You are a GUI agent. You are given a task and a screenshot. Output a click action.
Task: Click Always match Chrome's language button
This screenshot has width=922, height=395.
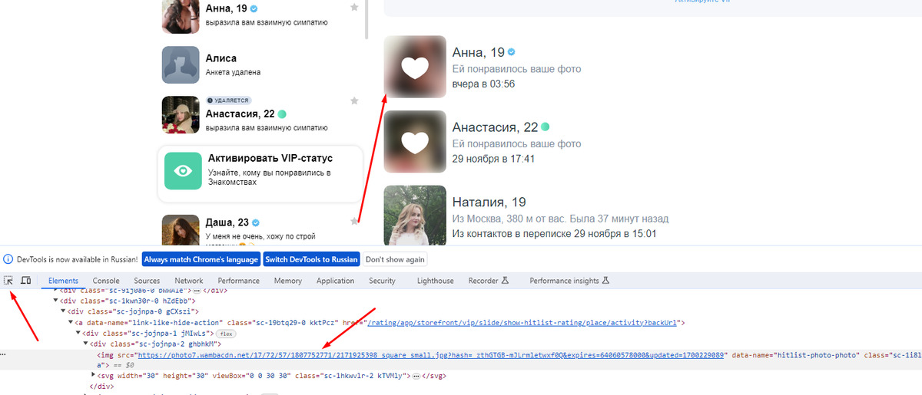[x=201, y=259]
